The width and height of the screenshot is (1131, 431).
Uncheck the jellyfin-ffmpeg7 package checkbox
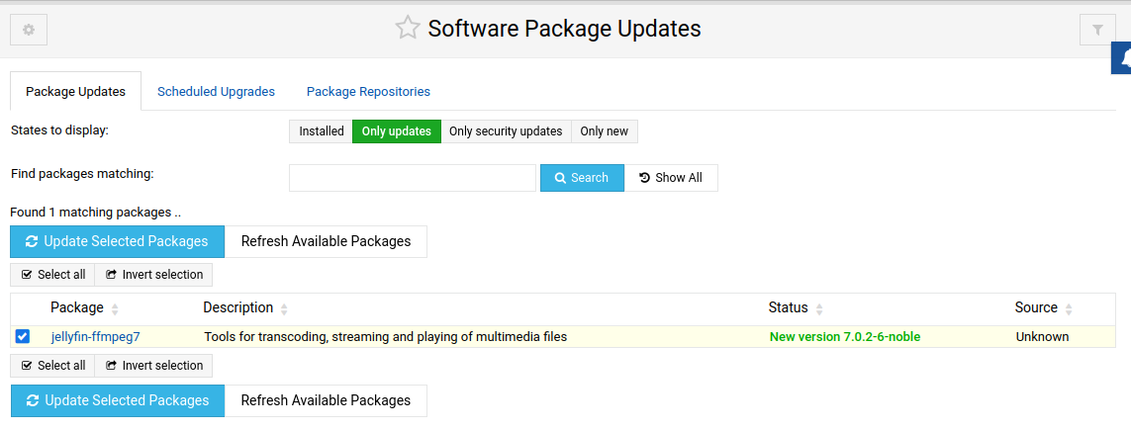pyautogui.click(x=23, y=337)
